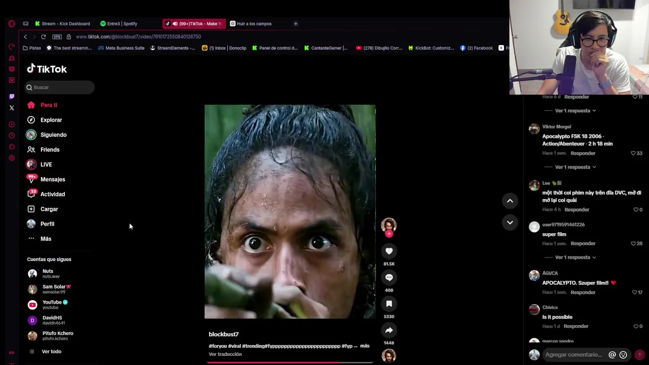
Task: Share the video with the arrow icon
Action: (389, 330)
